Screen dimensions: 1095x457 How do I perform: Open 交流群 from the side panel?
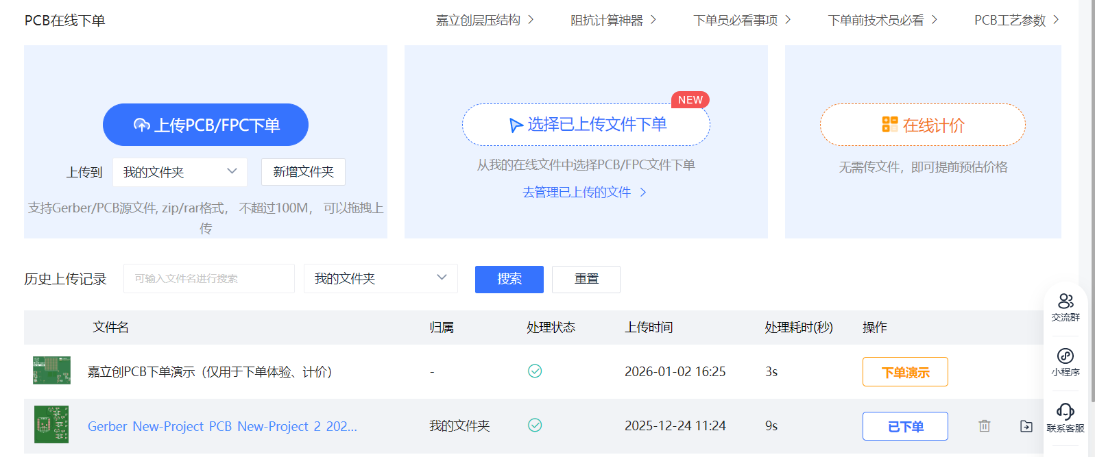[x=1066, y=308]
